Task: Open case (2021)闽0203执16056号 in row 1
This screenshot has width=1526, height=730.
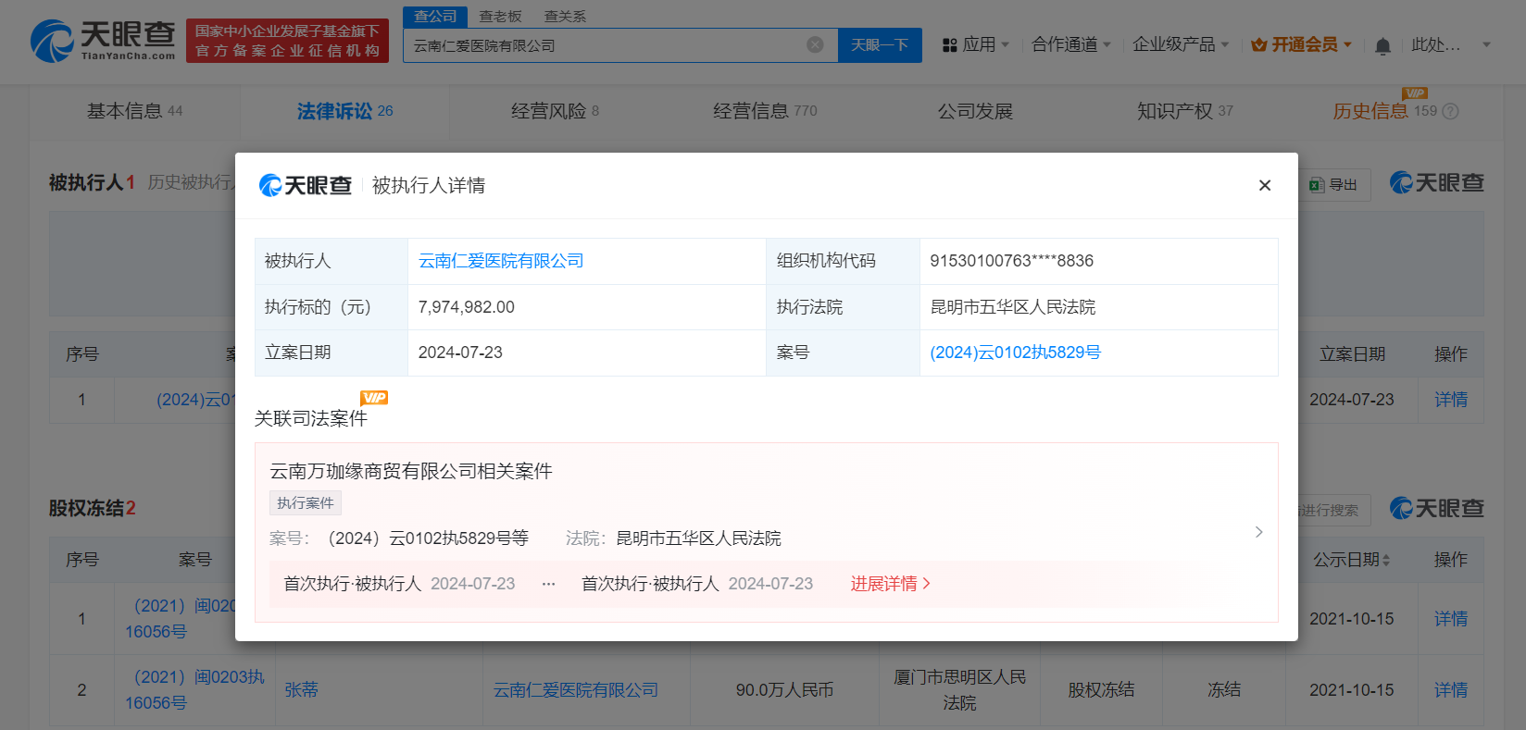Action: pos(181,619)
